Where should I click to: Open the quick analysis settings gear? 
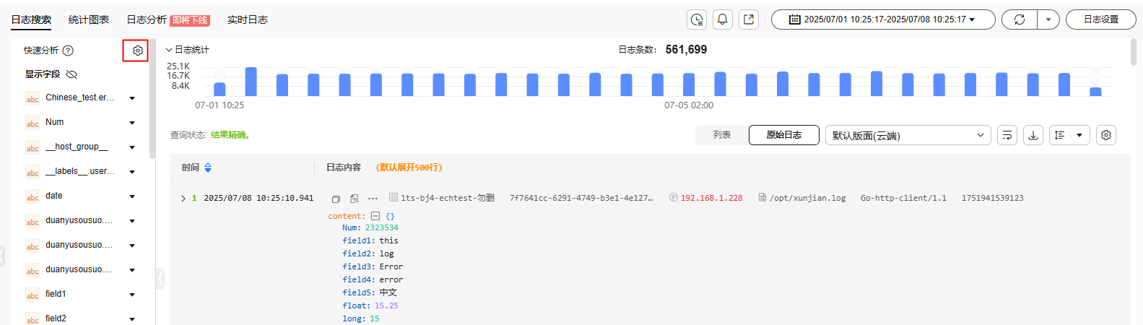click(137, 51)
